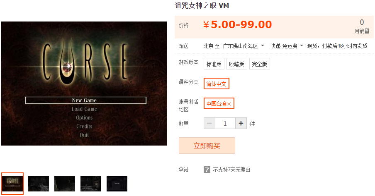Select the 完全版 game version

coord(260,64)
